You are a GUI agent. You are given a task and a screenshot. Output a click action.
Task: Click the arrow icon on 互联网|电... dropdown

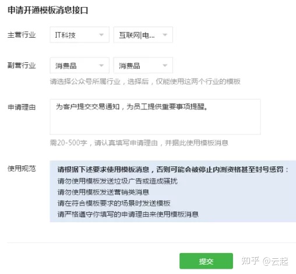click(x=165, y=35)
